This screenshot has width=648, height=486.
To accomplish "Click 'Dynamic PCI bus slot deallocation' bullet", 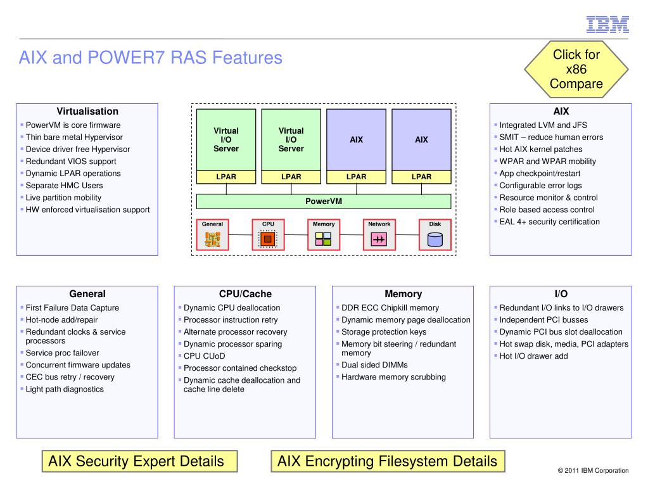I will (561, 332).
